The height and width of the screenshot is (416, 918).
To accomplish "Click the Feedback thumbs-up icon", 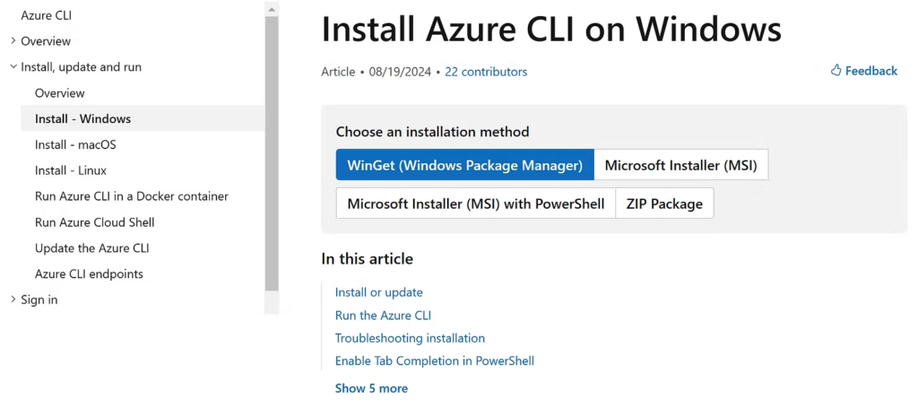I will tap(836, 70).
